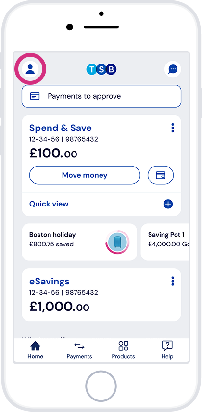
Task: Tap the TSB logo
Action: (x=101, y=69)
